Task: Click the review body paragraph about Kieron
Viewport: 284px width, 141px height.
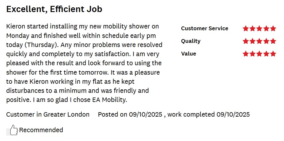Action: (x=84, y=63)
